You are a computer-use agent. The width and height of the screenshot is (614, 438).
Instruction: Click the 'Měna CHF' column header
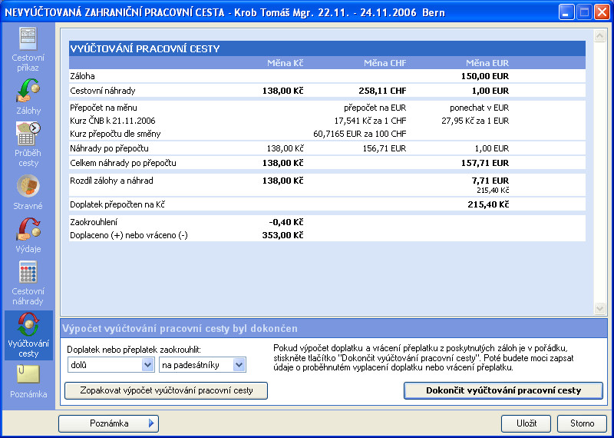pyautogui.click(x=385, y=63)
